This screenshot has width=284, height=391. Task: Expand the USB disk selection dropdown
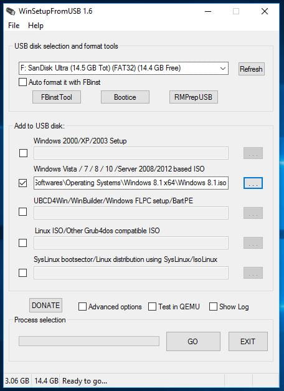click(x=123, y=68)
